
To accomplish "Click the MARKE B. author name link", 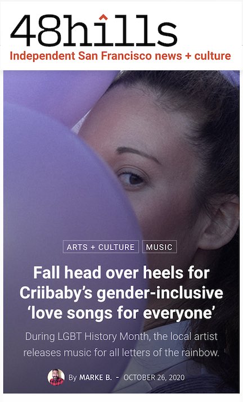I will pyautogui.click(x=96, y=377).
